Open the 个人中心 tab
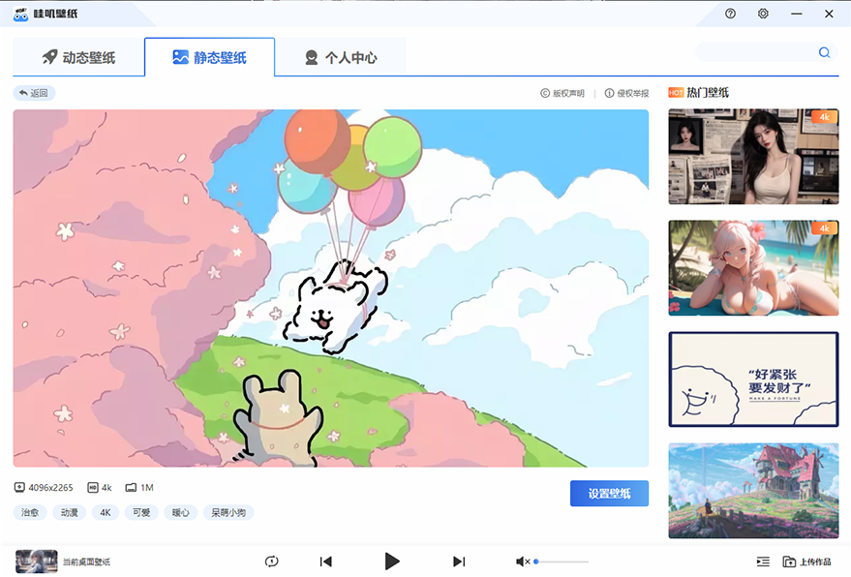The height and width of the screenshot is (577, 851). 341,57
